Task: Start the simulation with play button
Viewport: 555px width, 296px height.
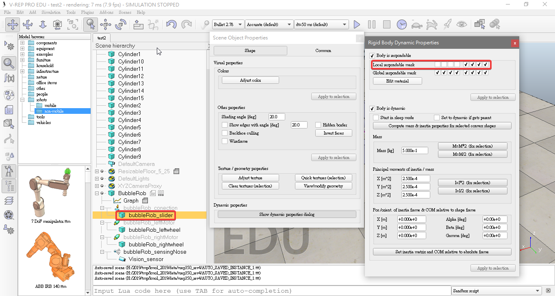Action: pyautogui.click(x=357, y=24)
